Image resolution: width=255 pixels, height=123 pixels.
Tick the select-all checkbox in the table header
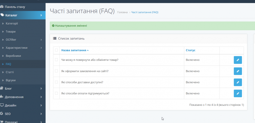point(56,50)
